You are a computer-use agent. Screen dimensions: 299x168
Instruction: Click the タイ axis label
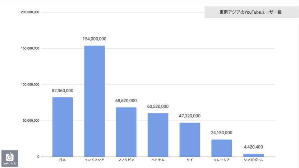click(x=190, y=160)
